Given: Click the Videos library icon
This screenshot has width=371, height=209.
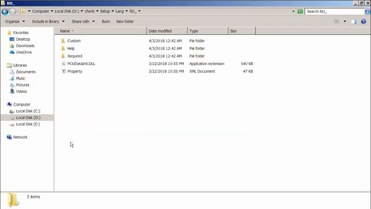Looking at the screenshot, I should pyautogui.click(x=12, y=91).
